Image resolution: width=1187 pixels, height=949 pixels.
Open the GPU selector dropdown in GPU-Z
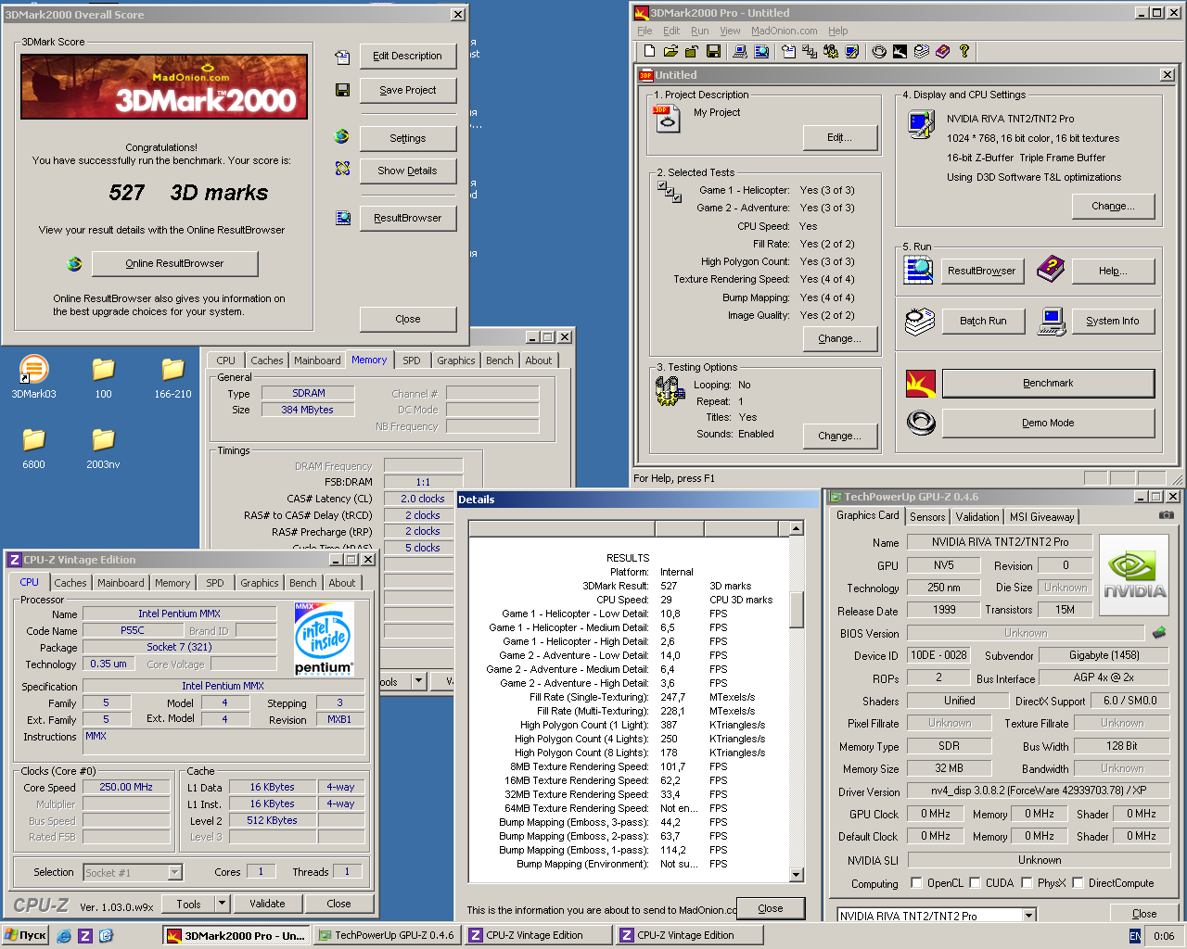(1028, 915)
